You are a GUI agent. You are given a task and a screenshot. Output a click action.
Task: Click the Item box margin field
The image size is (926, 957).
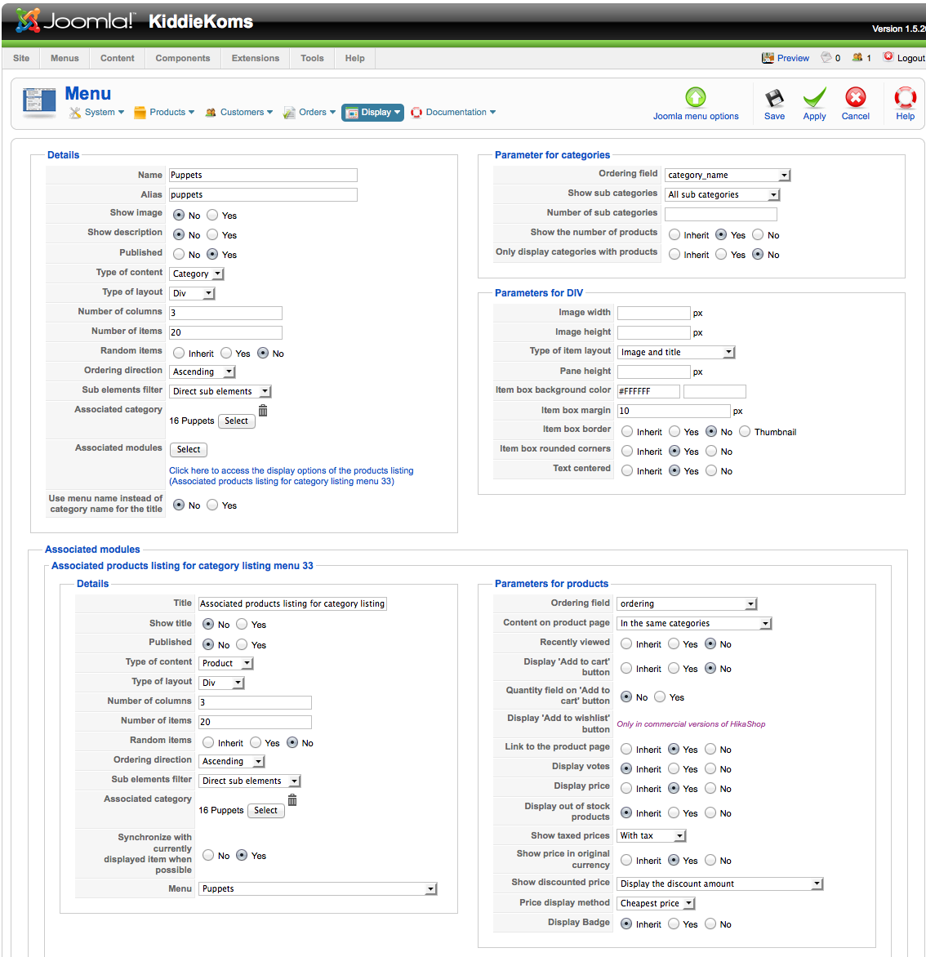coord(674,411)
